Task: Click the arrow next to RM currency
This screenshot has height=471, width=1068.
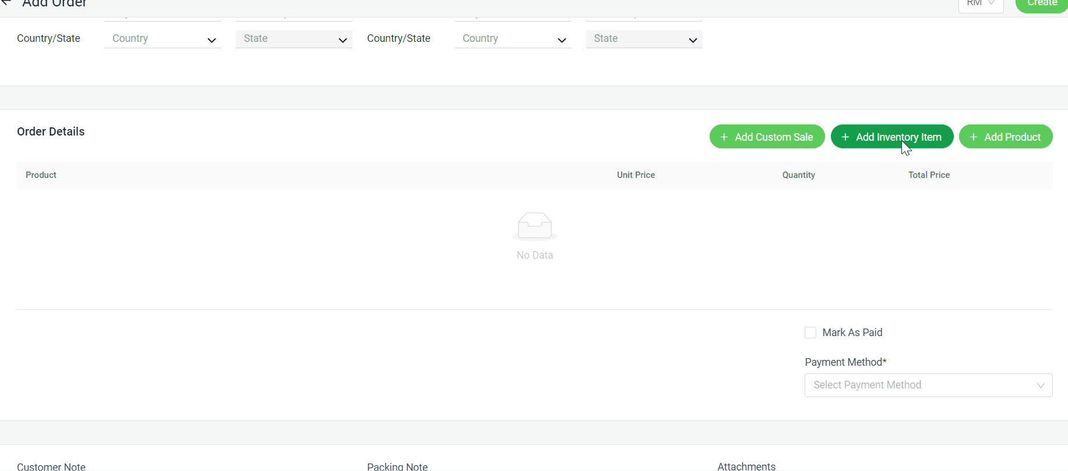Action: click(992, 3)
